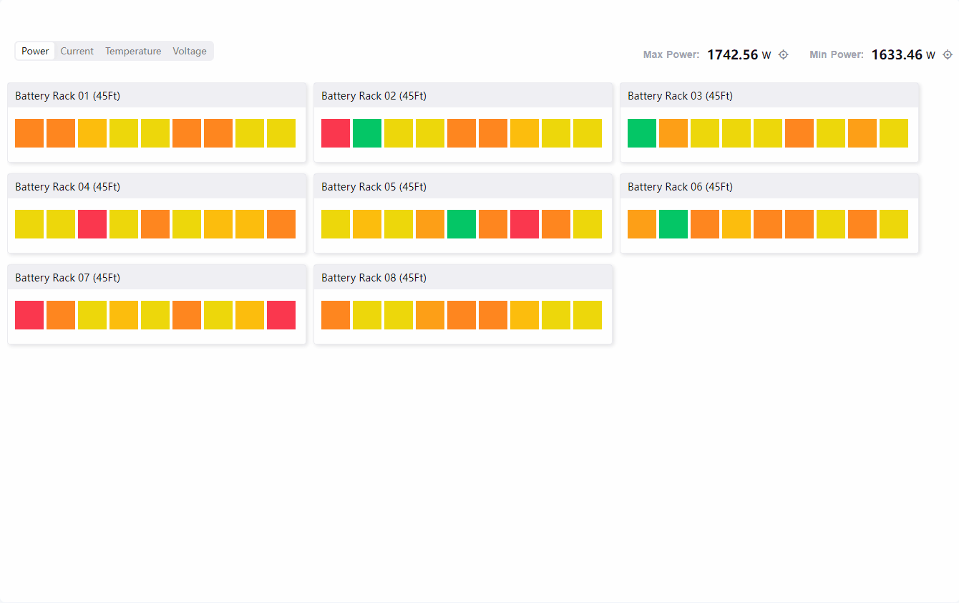
Task: Click the last red cell in Battery Rack 07
Action: click(281, 315)
